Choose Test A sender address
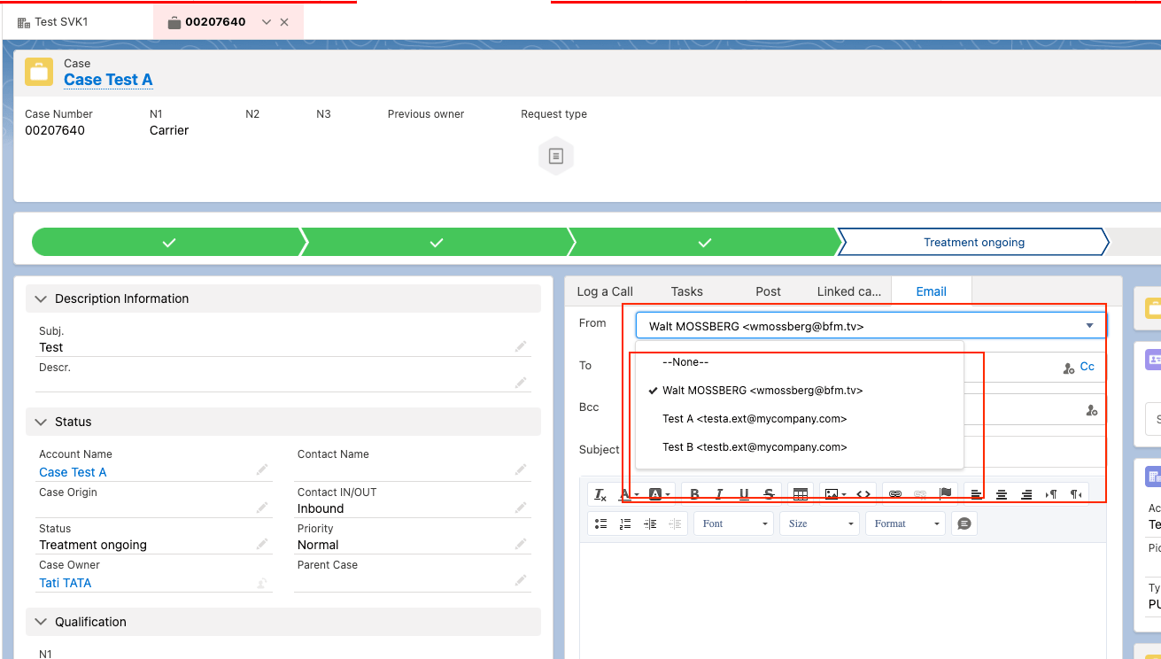This screenshot has width=1161, height=659. click(799, 418)
